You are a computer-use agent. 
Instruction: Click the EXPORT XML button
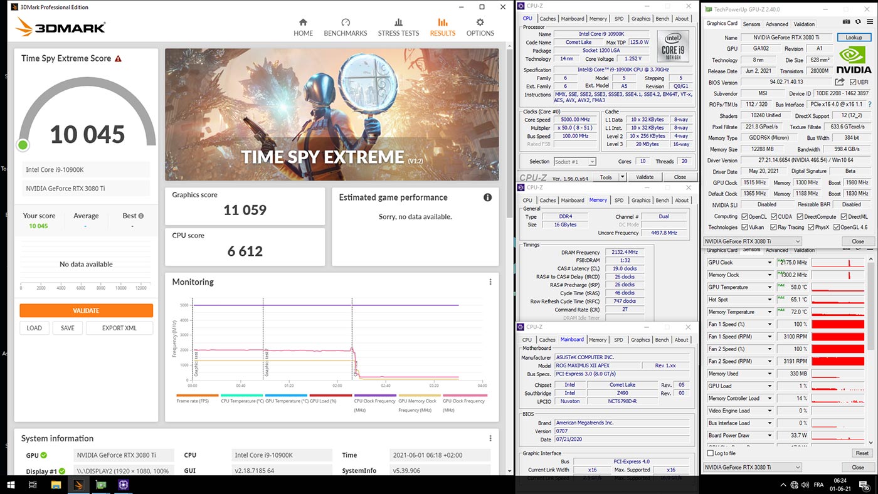(x=119, y=328)
